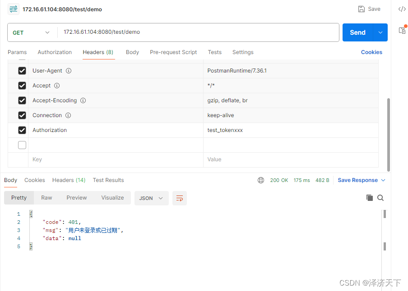This screenshot has height=291, width=408.
Task: Click the HTTP request badge icon
Action: pos(14,9)
